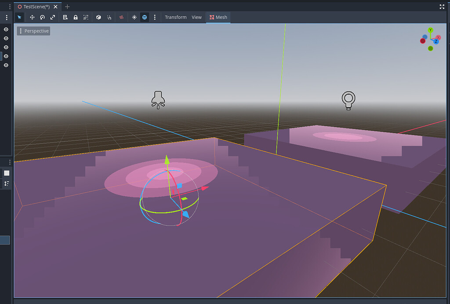Click the plus button to add a new scene
The height and width of the screenshot is (304, 450).
tap(67, 7)
